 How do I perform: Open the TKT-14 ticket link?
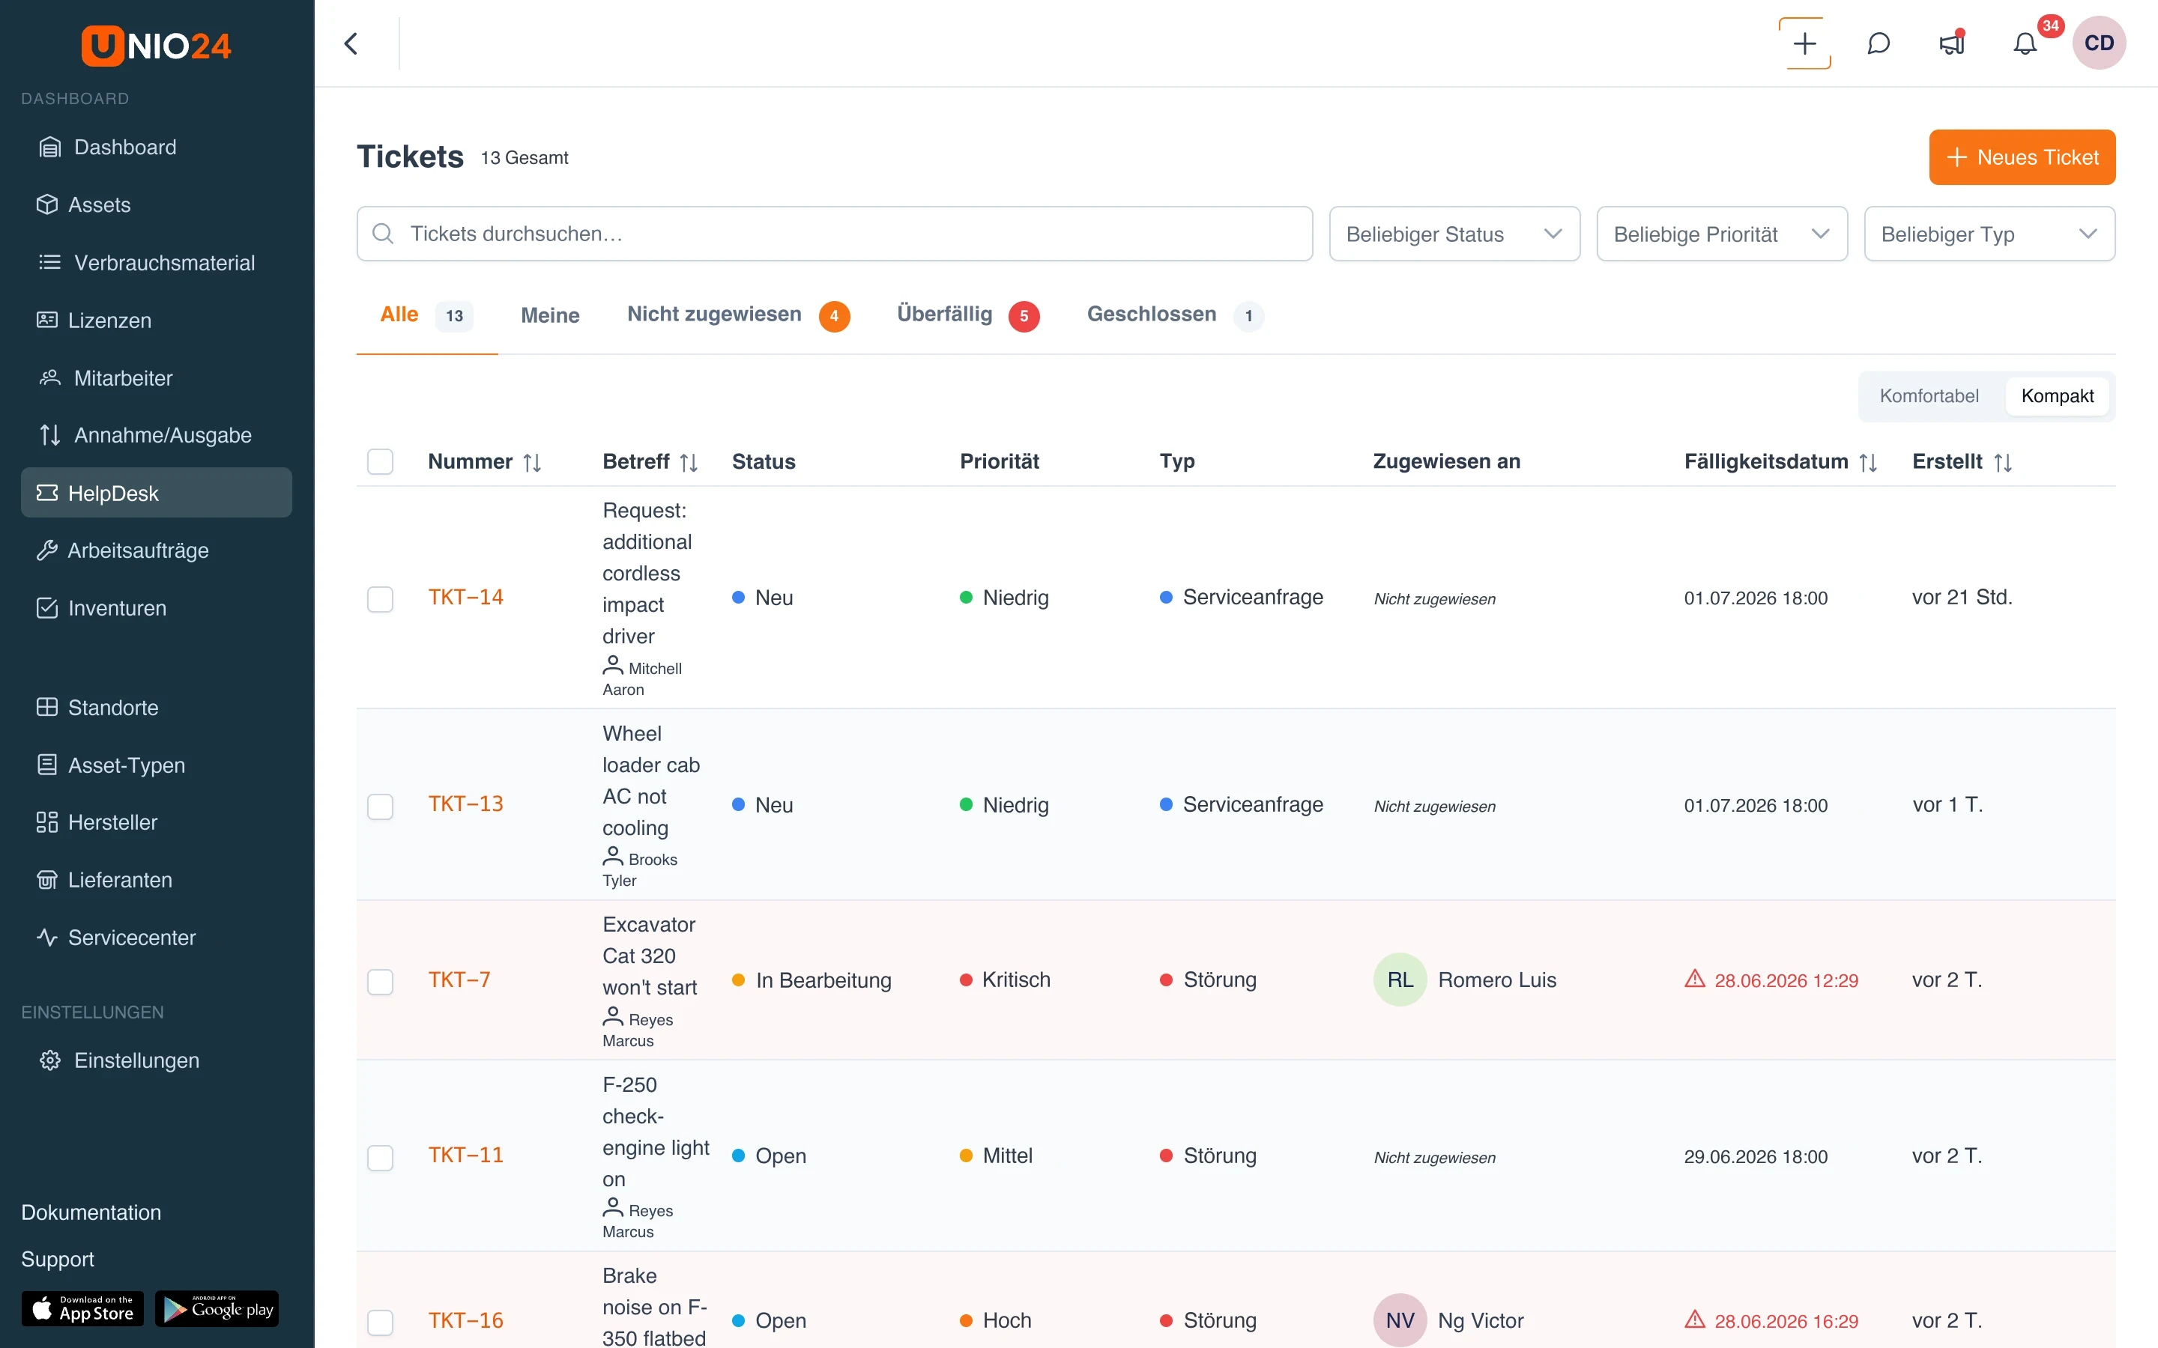pos(465,598)
